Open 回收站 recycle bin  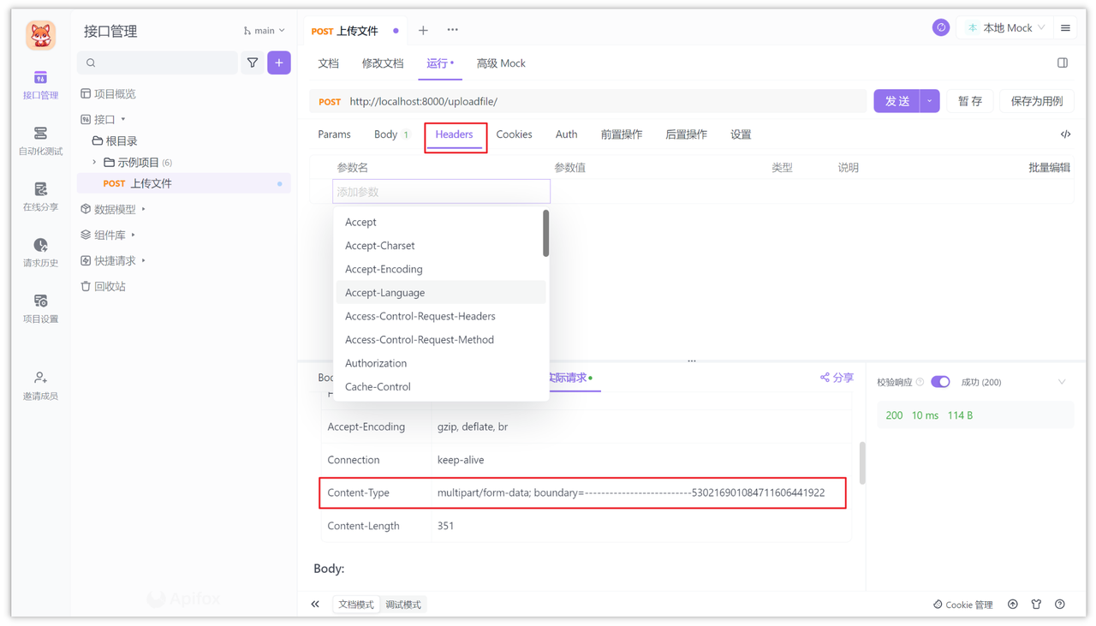pyautogui.click(x=103, y=286)
